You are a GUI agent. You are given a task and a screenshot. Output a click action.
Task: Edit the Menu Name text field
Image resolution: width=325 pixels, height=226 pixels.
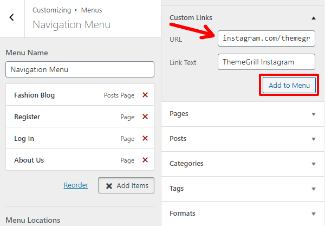pyautogui.click(x=80, y=70)
